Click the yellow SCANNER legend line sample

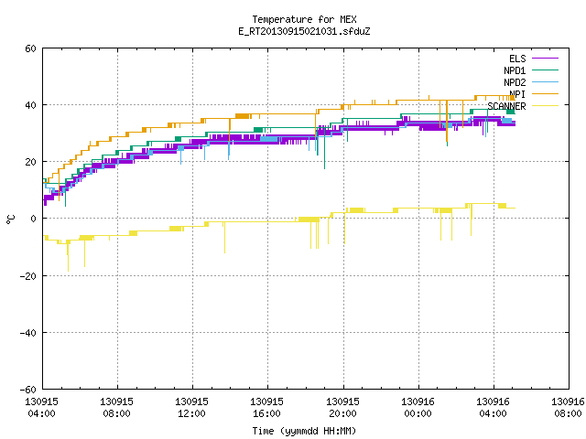[x=545, y=106]
